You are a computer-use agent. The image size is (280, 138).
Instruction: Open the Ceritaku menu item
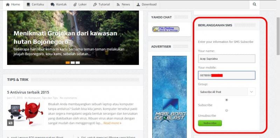[x=35, y=5]
